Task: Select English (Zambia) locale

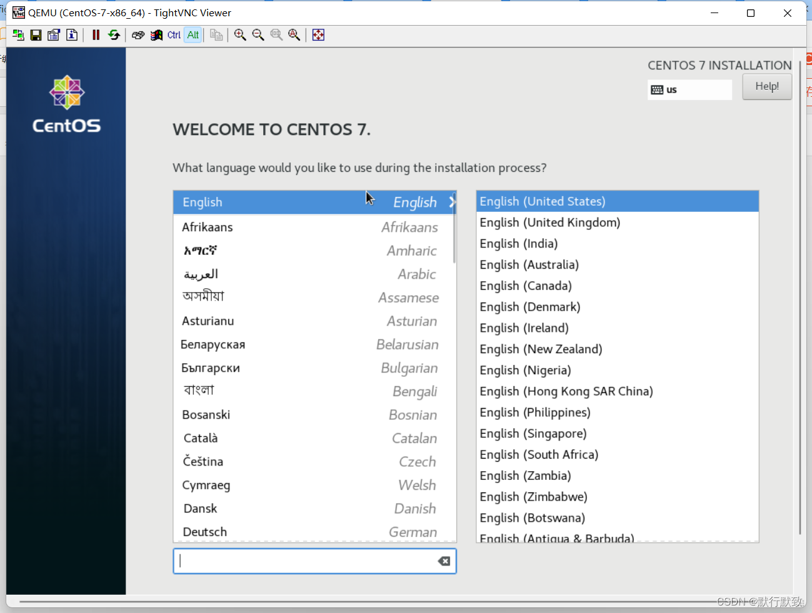Action: pos(618,476)
